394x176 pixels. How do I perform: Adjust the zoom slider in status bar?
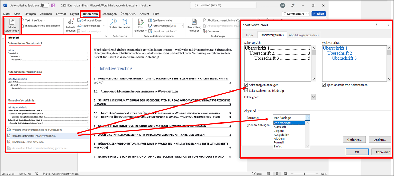pyautogui.click(x=305, y=174)
